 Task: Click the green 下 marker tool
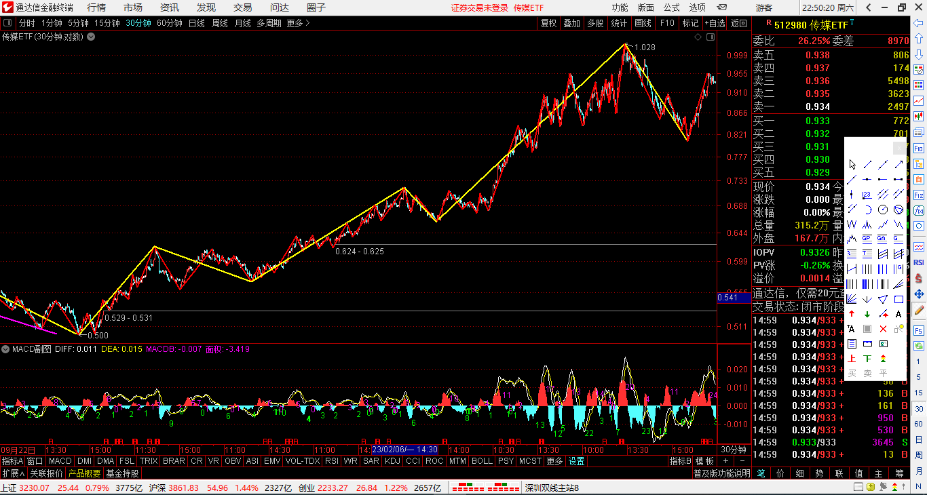coord(867,359)
